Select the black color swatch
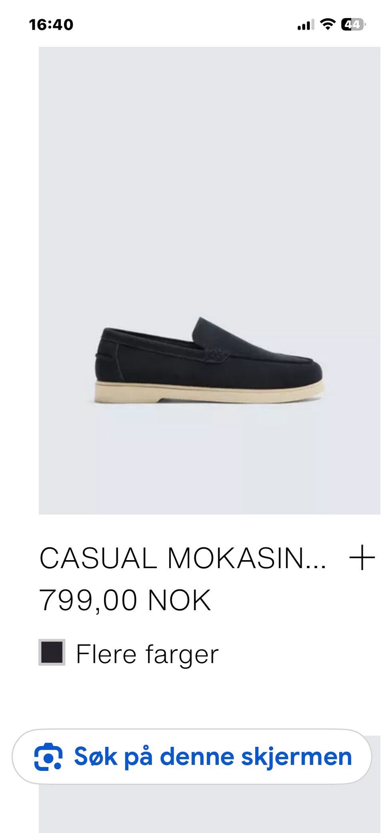 click(52, 653)
